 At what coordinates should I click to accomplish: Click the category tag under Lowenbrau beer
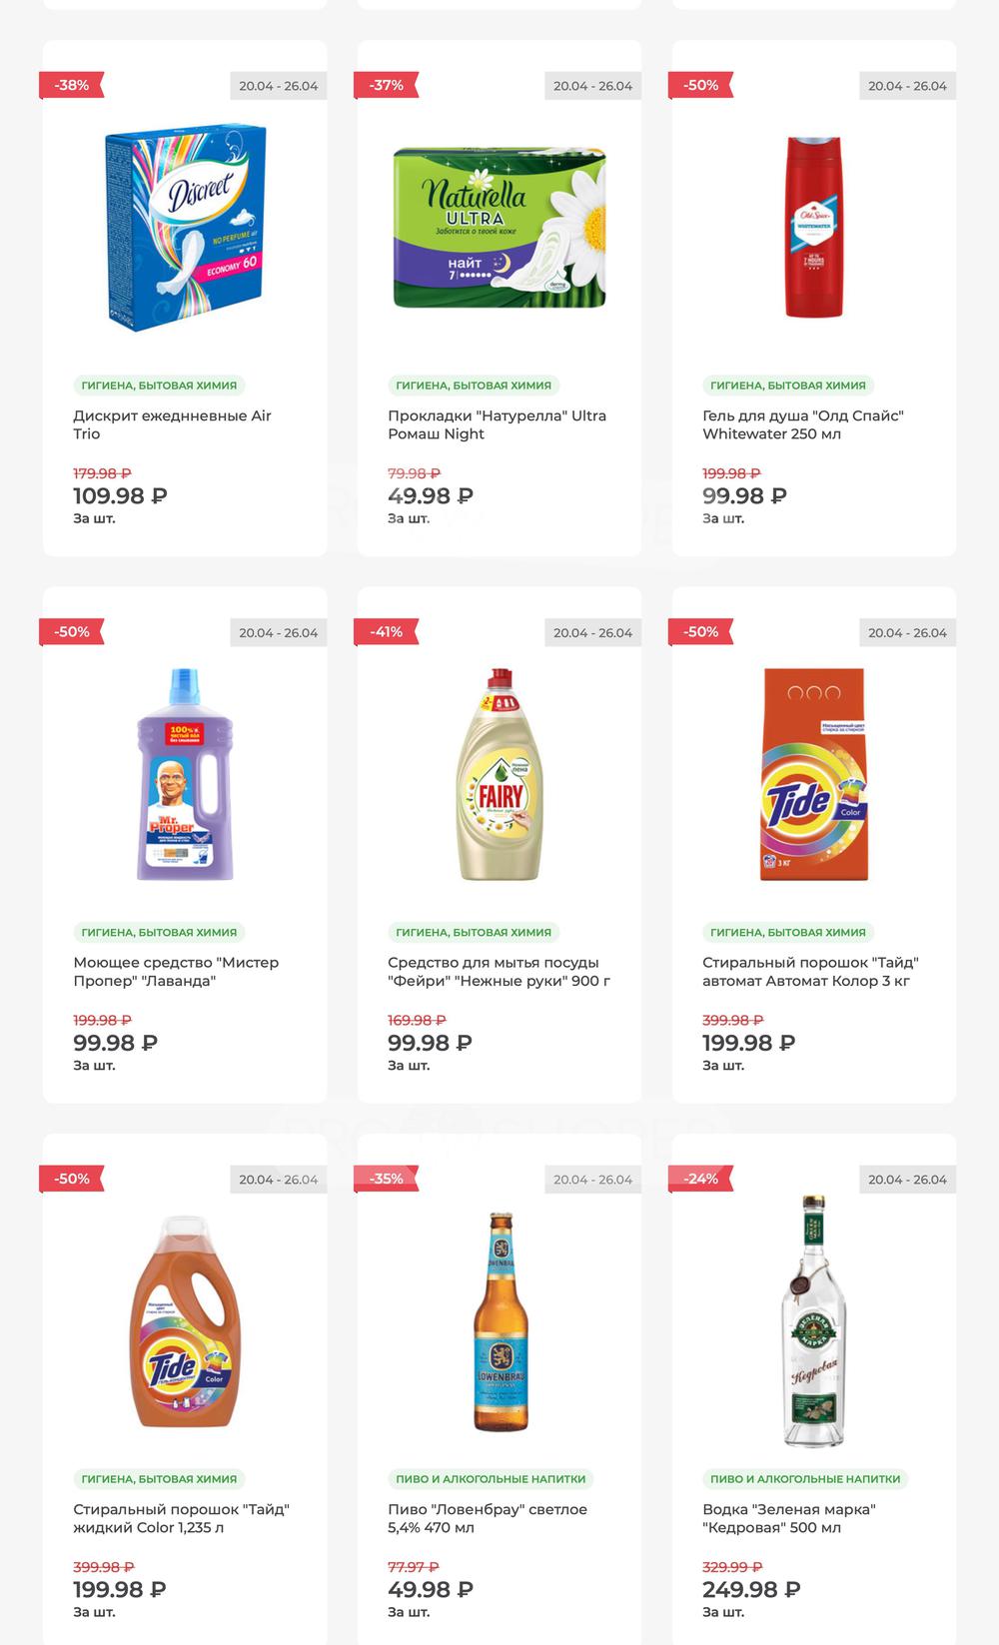[491, 1479]
